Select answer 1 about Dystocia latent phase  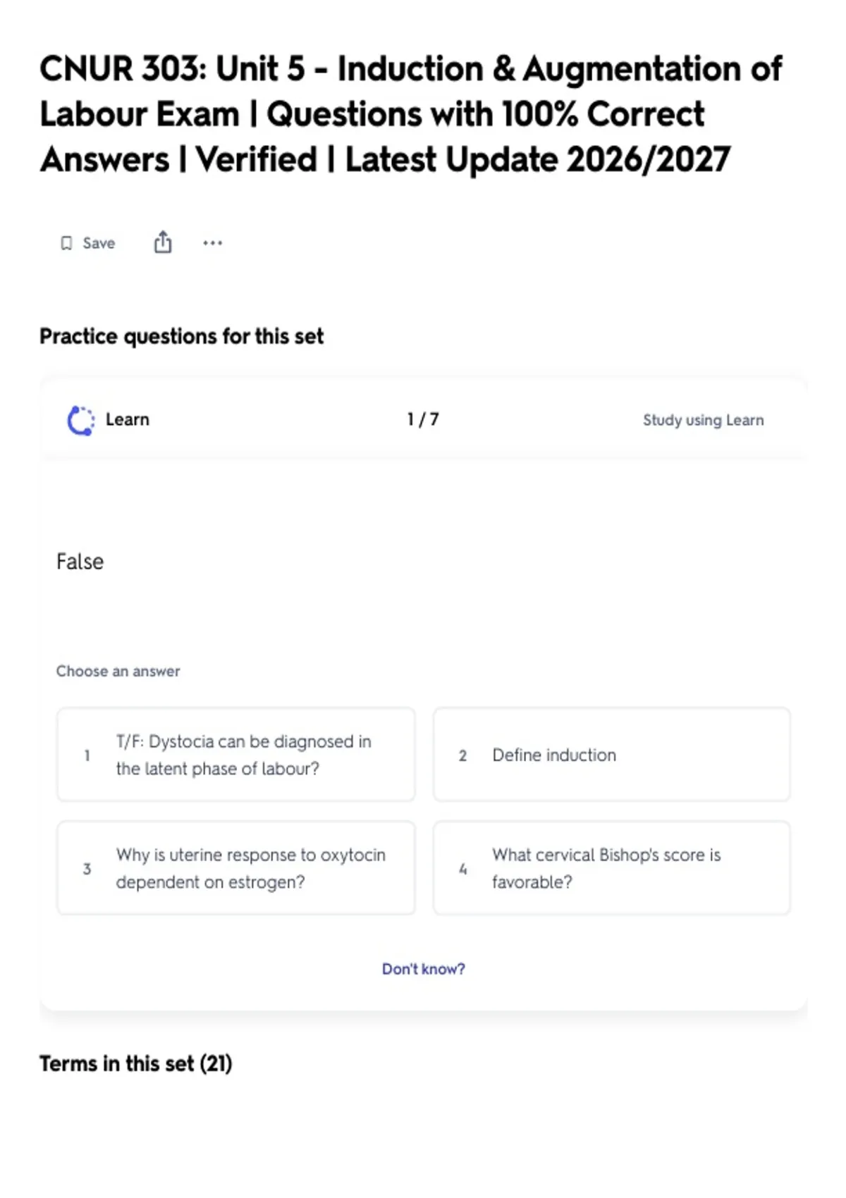click(236, 755)
